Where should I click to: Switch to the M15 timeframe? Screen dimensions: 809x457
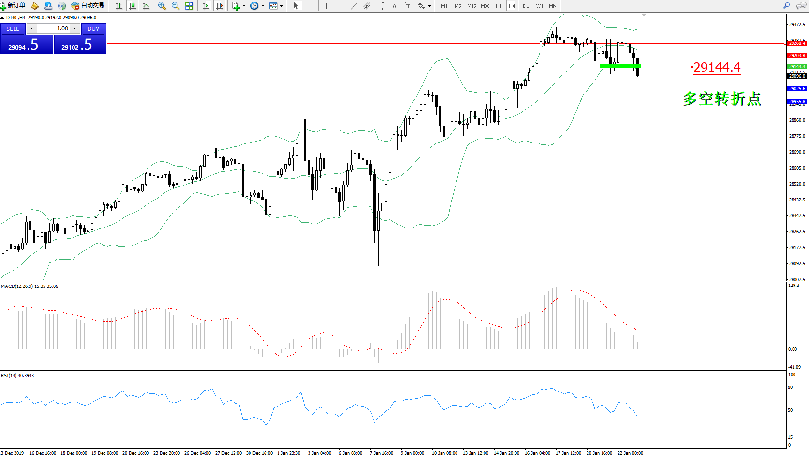click(471, 6)
